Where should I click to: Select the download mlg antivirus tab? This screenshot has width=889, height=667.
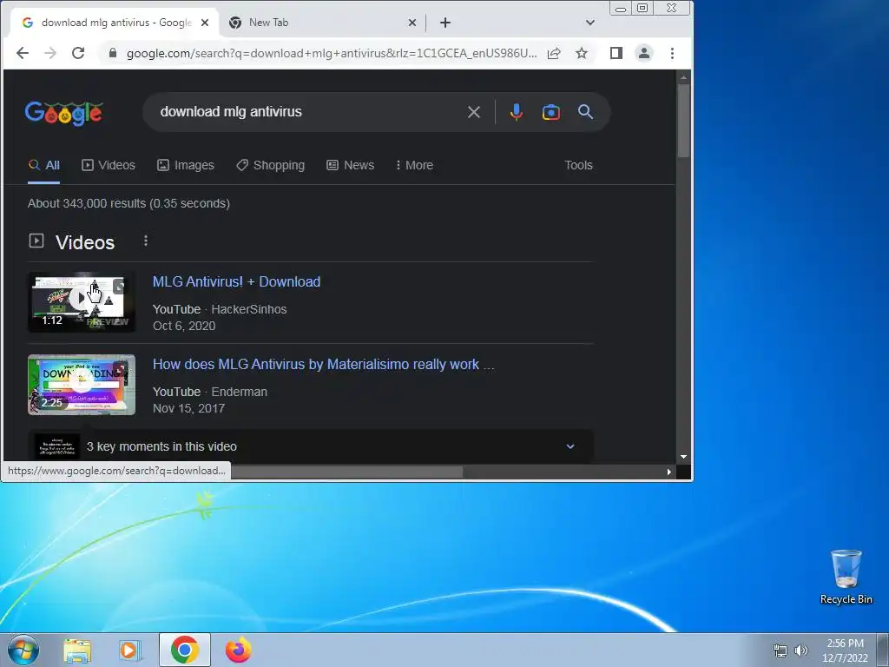[x=115, y=23]
